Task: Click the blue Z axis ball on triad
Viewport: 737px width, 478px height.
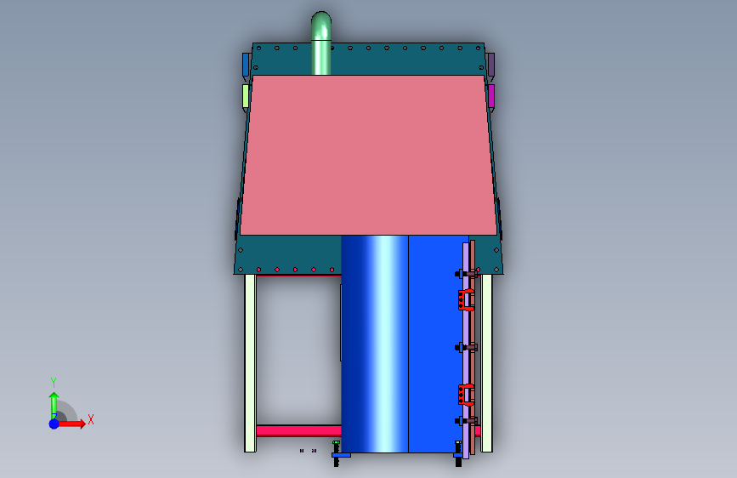Action: pyautogui.click(x=54, y=424)
